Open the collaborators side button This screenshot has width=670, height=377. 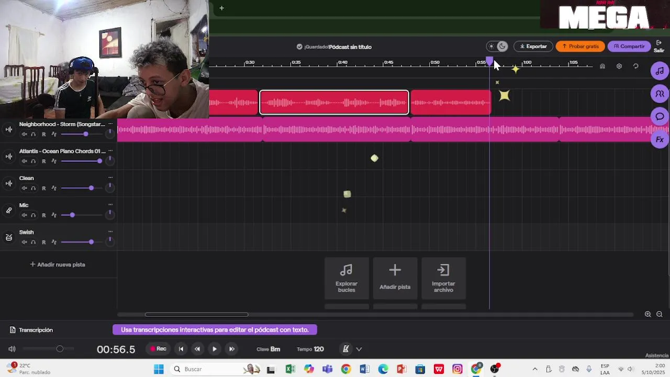coord(660,94)
